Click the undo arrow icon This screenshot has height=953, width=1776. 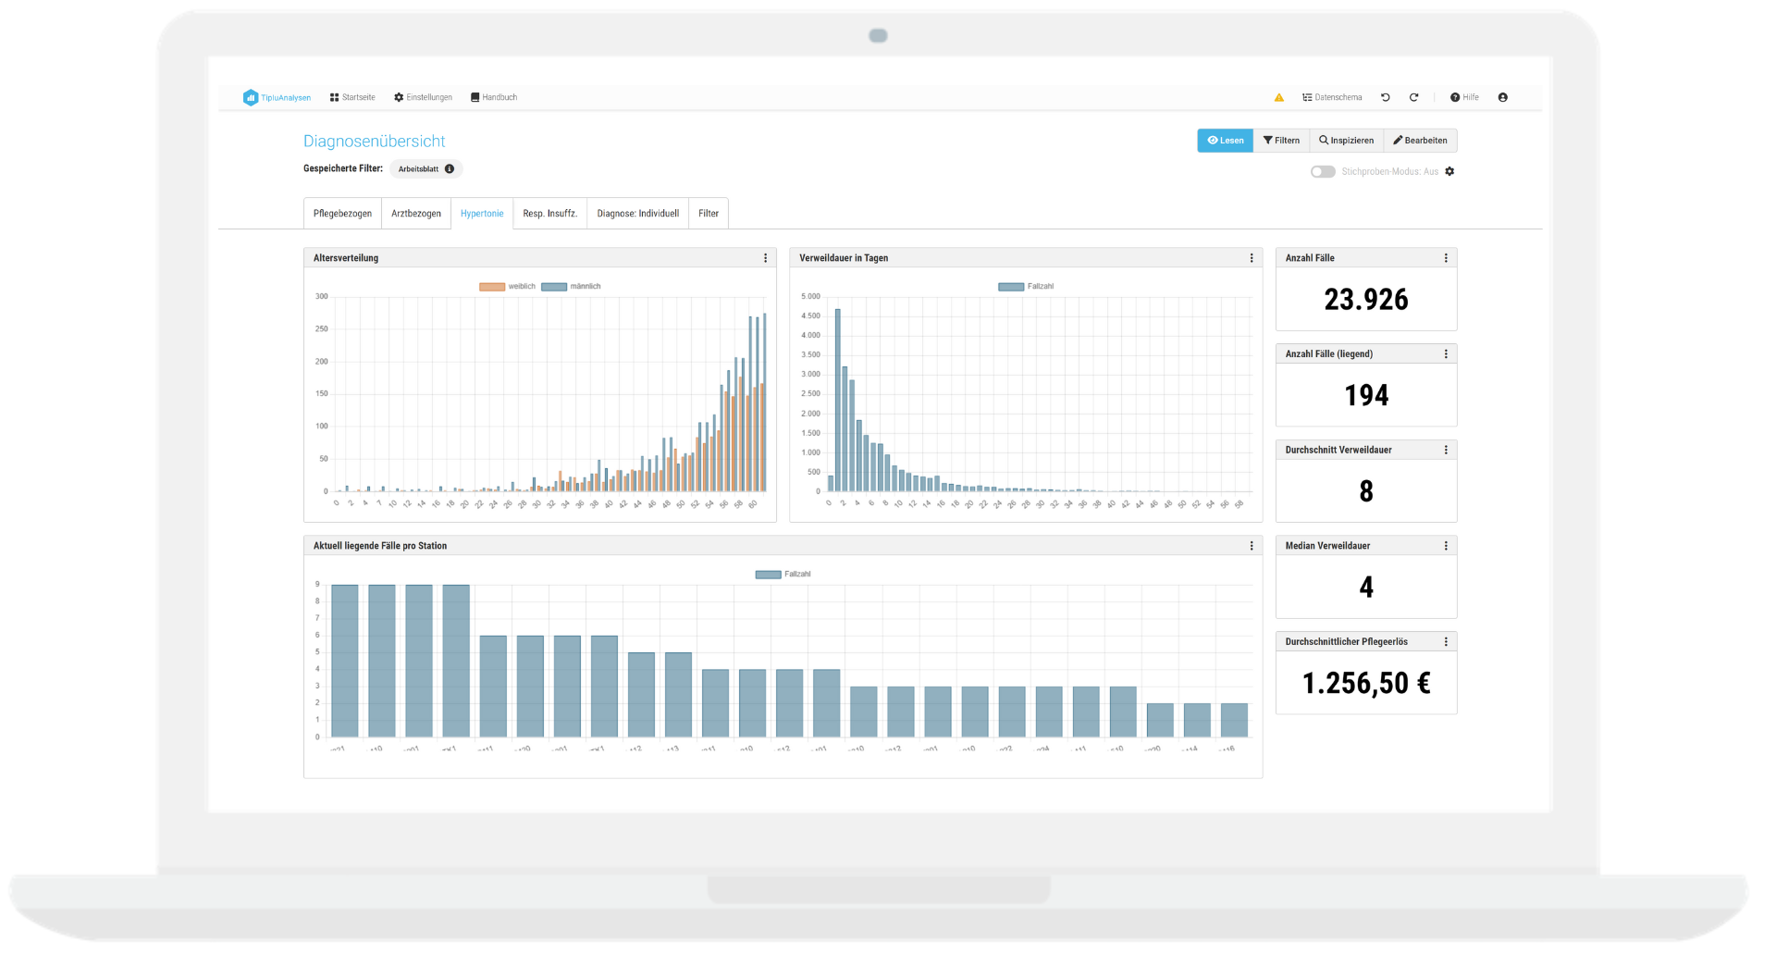1385,97
